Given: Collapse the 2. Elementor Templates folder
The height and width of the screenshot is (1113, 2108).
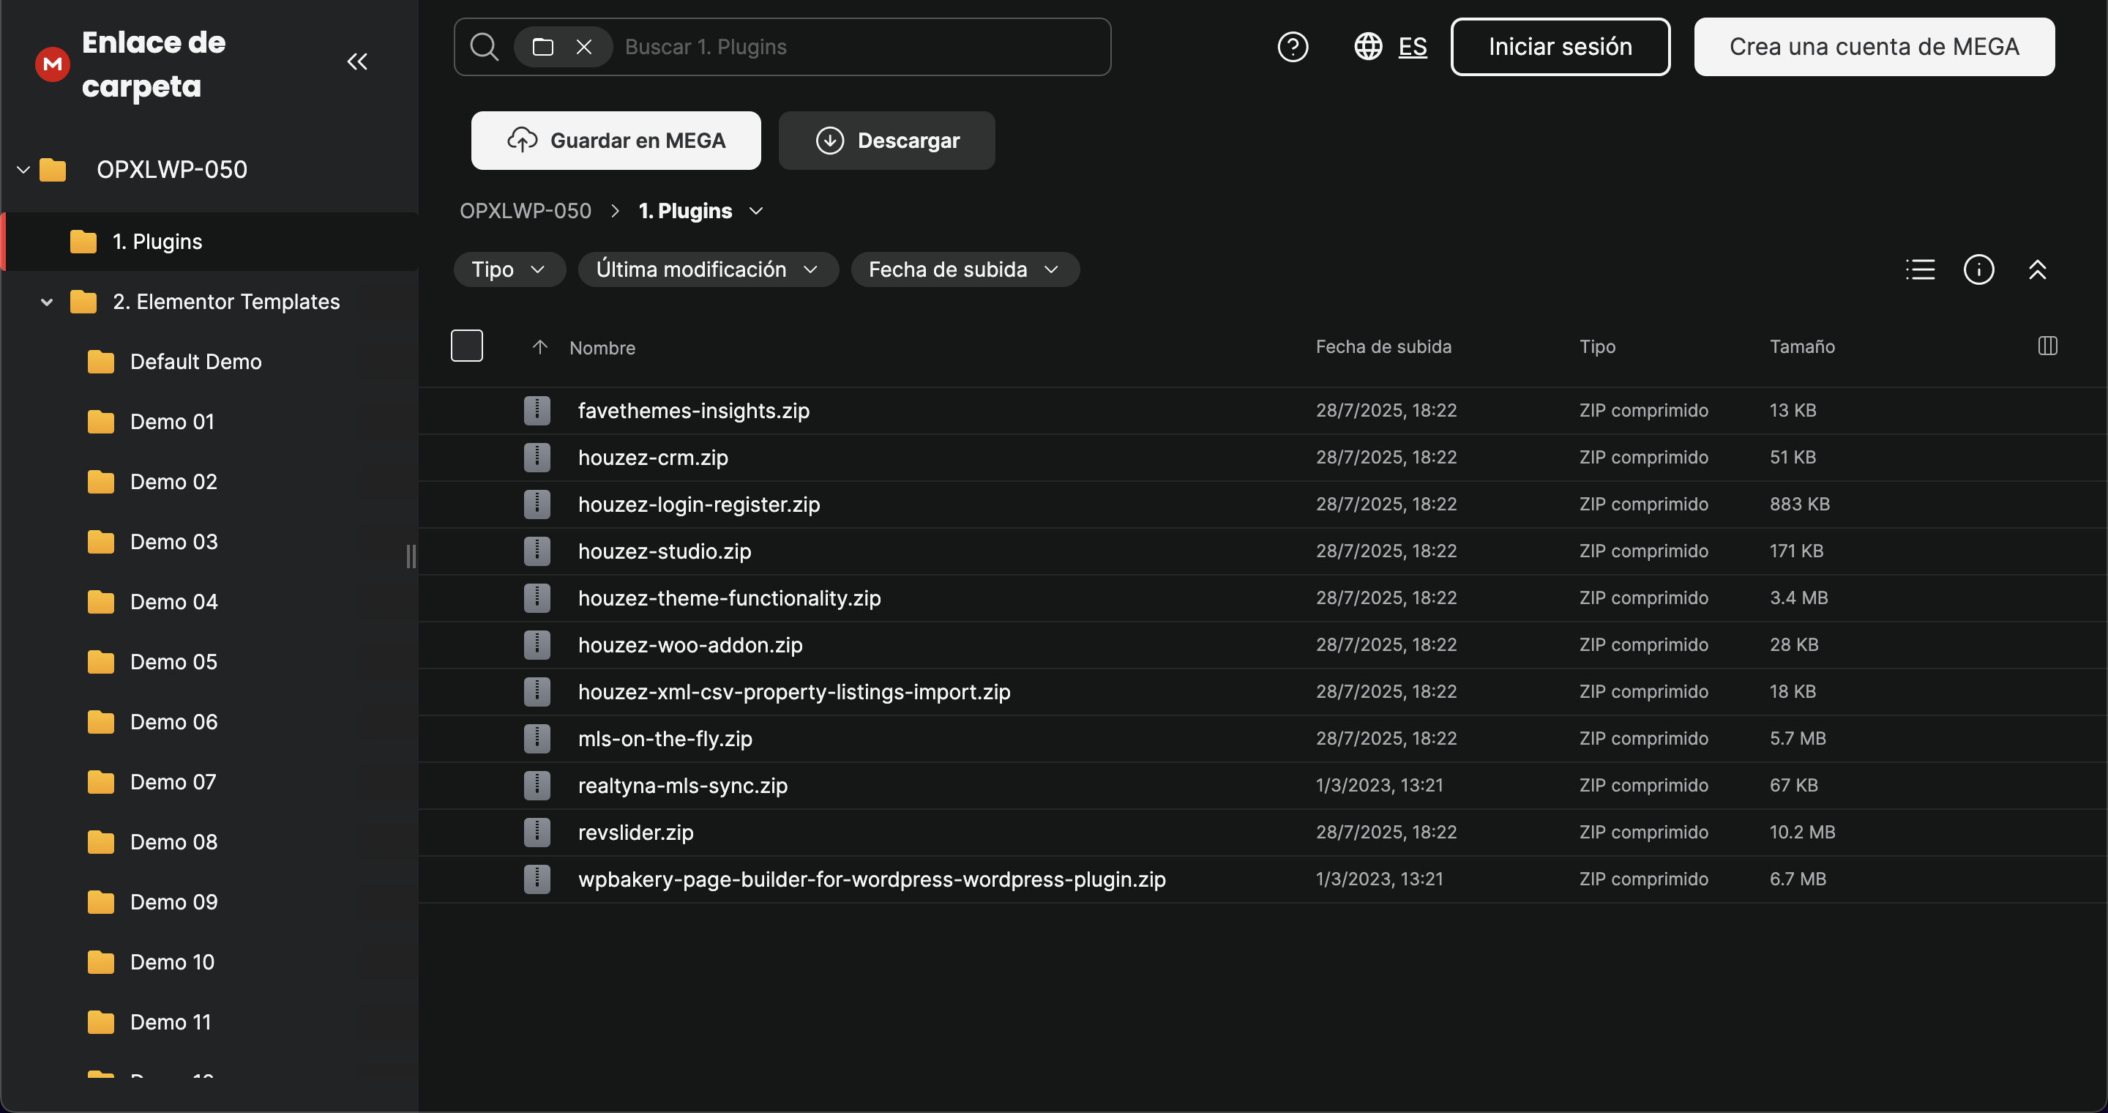Looking at the screenshot, I should [47, 302].
